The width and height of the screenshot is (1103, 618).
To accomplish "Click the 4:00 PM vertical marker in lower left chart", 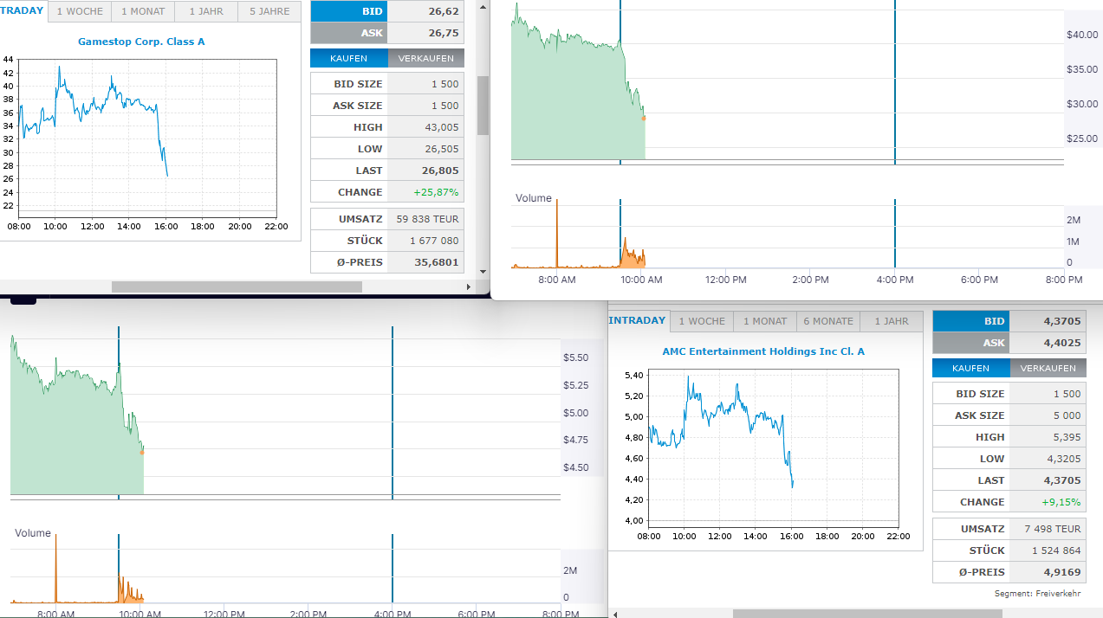I will pyautogui.click(x=393, y=412).
